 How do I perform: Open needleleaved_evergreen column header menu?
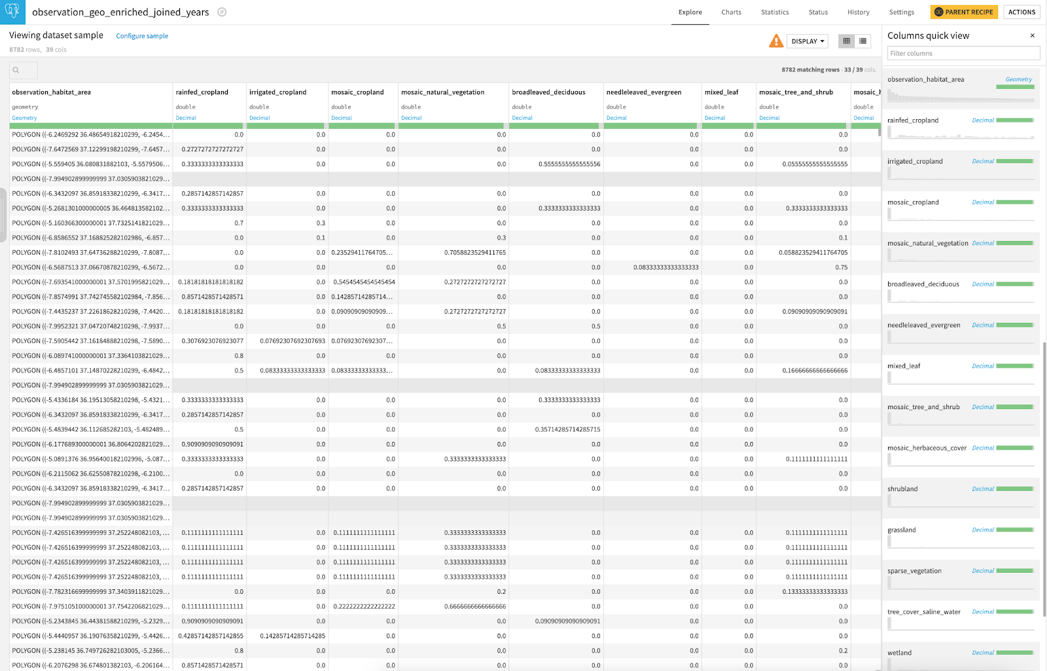point(644,92)
